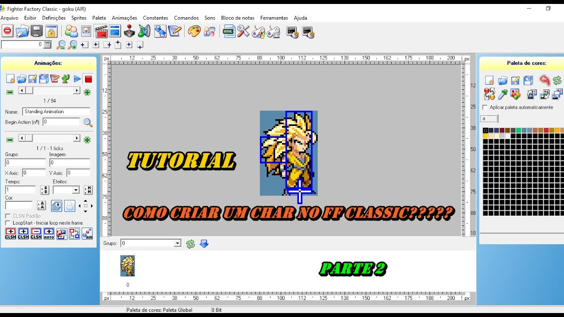This screenshot has width=564, height=317.
Task: Pick the red color swatch in palette
Action: 546,130
